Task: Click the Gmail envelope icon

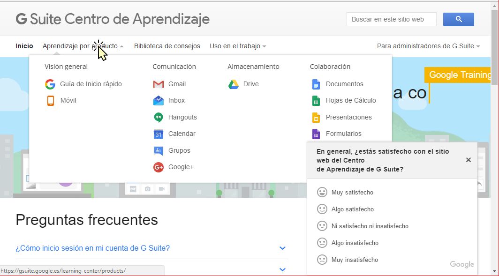Action: 158,84
